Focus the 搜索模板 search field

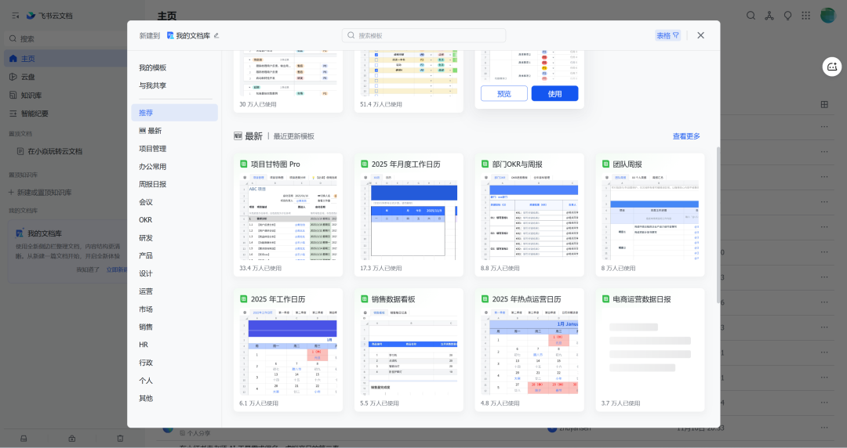(424, 35)
